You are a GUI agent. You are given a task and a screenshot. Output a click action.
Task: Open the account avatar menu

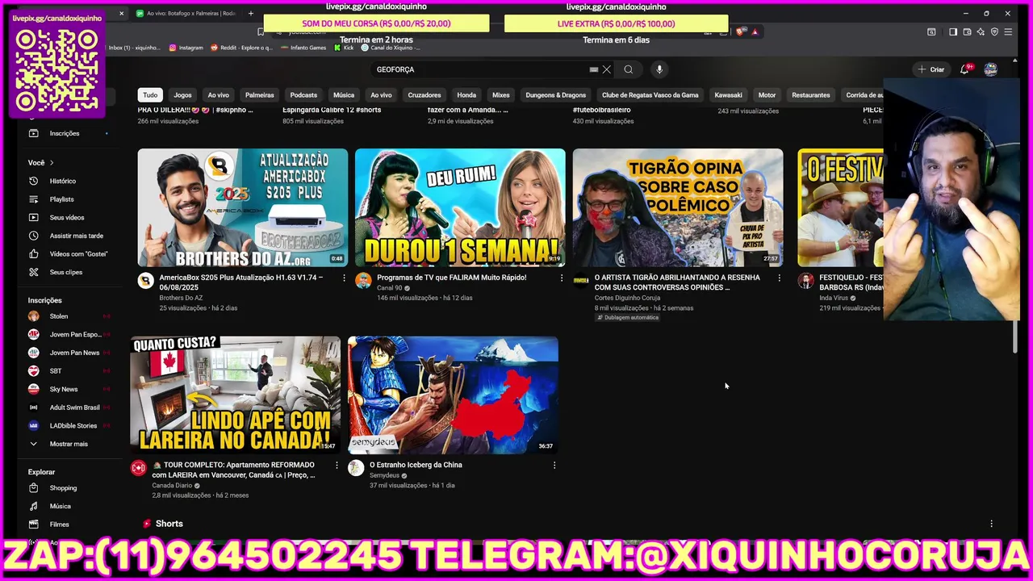click(x=990, y=69)
